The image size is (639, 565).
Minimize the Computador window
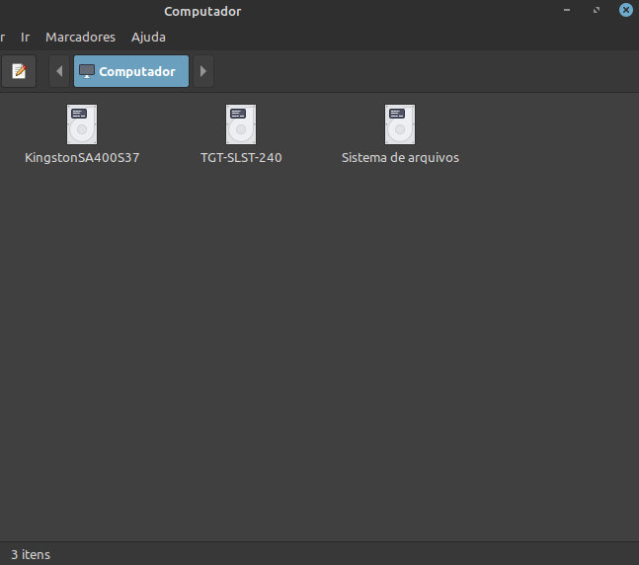[x=567, y=10]
